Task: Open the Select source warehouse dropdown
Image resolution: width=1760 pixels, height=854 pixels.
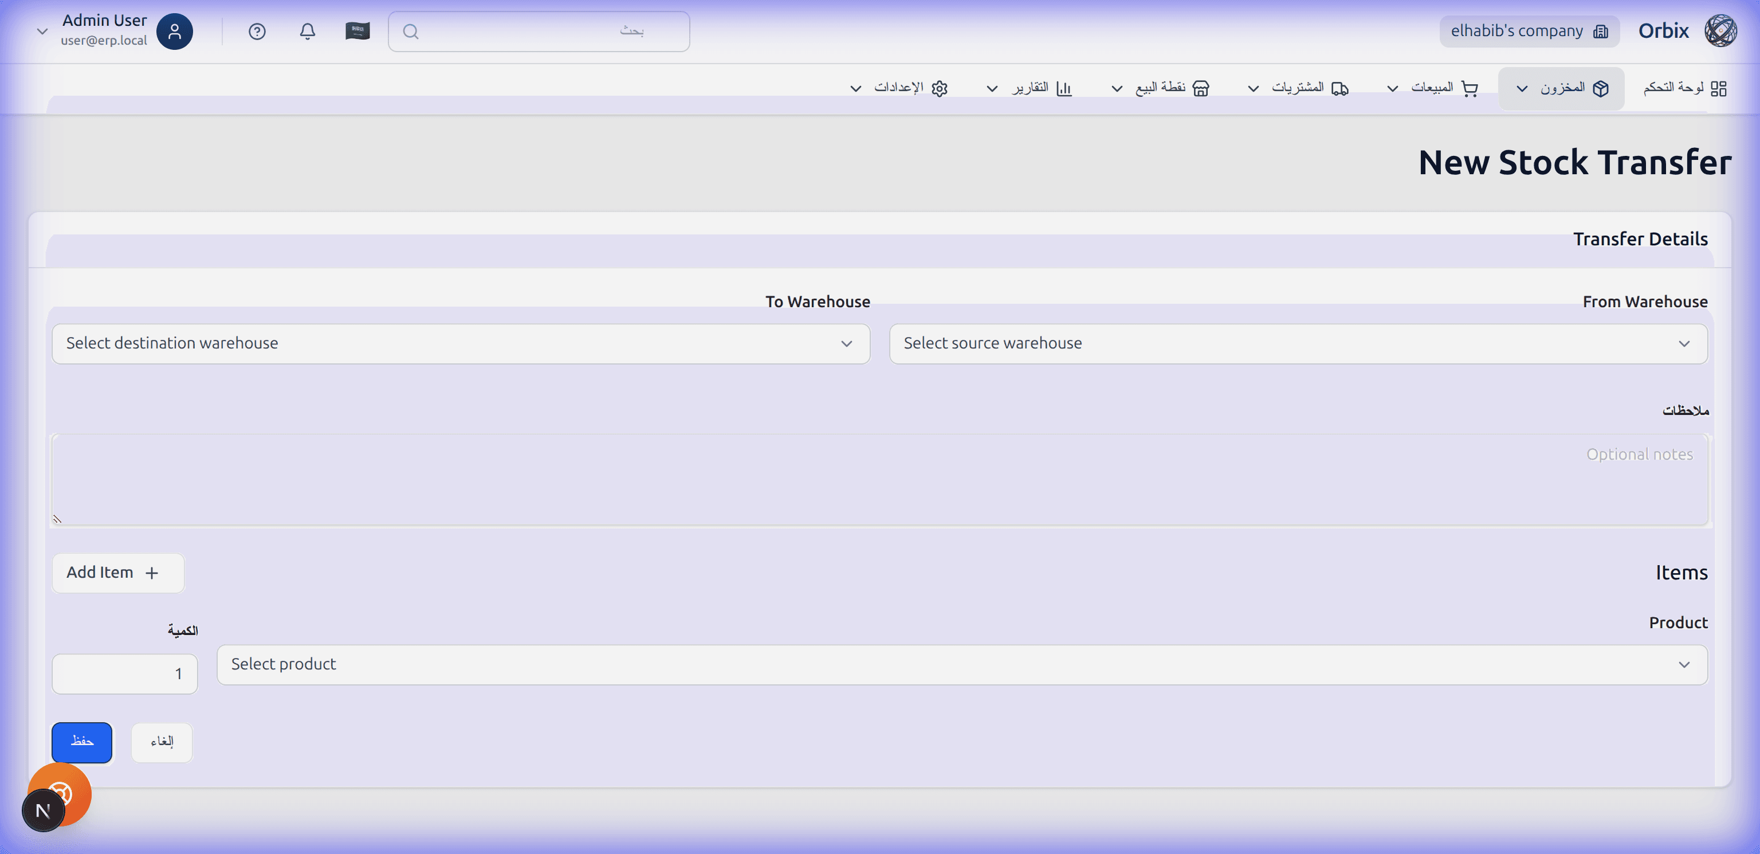Action: point(1298,343)
